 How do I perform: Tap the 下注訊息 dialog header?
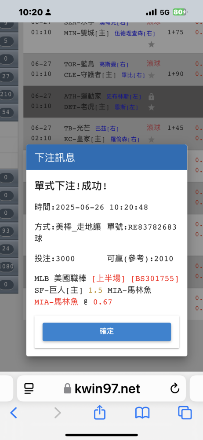[106, 157]
